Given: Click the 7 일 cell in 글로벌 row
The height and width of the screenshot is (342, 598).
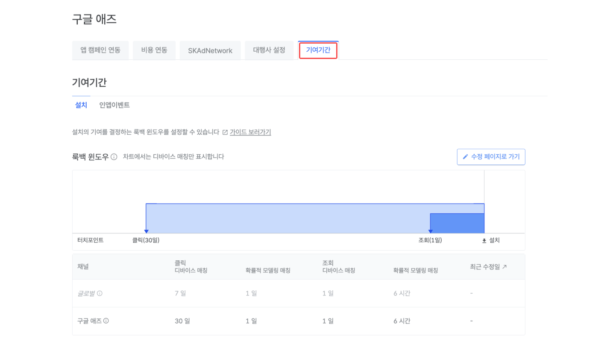Looking at the screenshot, I should pos(180,294).
